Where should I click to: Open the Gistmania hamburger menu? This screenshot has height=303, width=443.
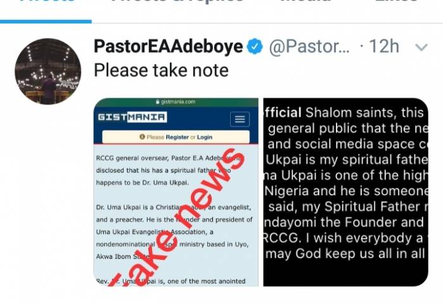click(240, 119)
